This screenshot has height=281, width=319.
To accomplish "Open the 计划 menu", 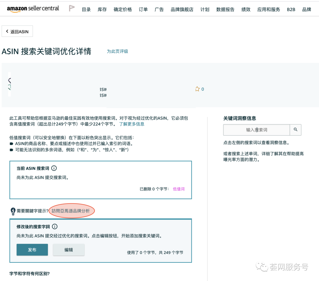I will coord(205,9).
